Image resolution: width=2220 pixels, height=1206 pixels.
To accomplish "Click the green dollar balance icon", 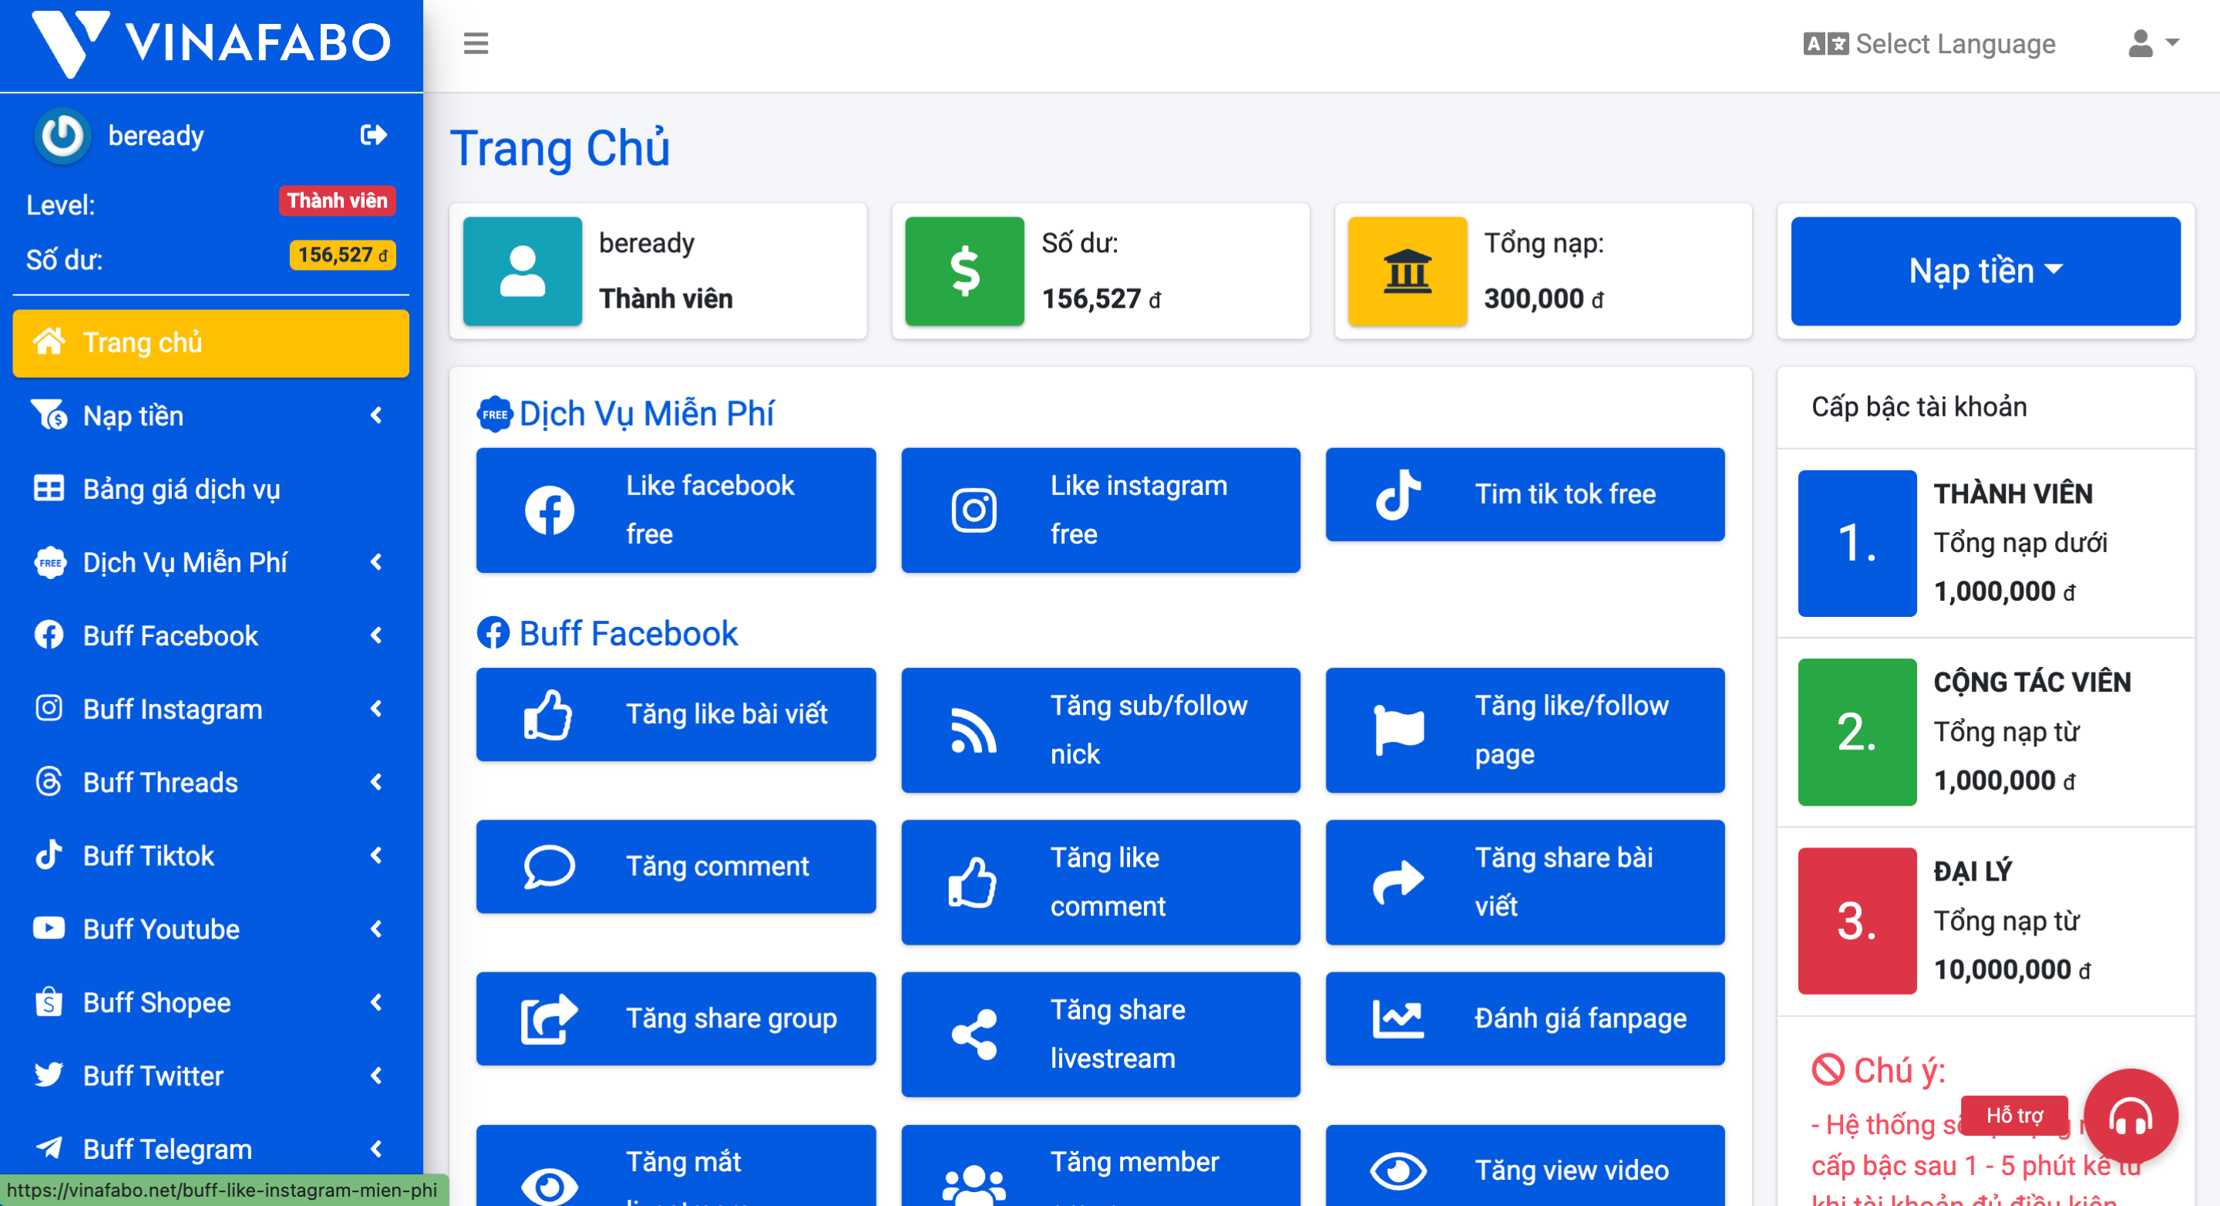I will pyautogui.click(x=964, y=271).
